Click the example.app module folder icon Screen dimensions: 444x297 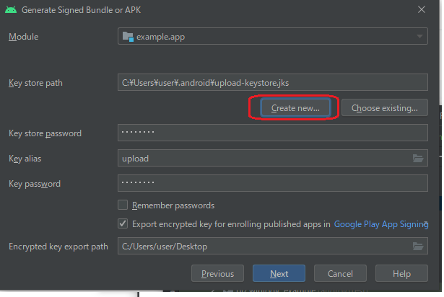pyautogui.click(x=128, y=37)
